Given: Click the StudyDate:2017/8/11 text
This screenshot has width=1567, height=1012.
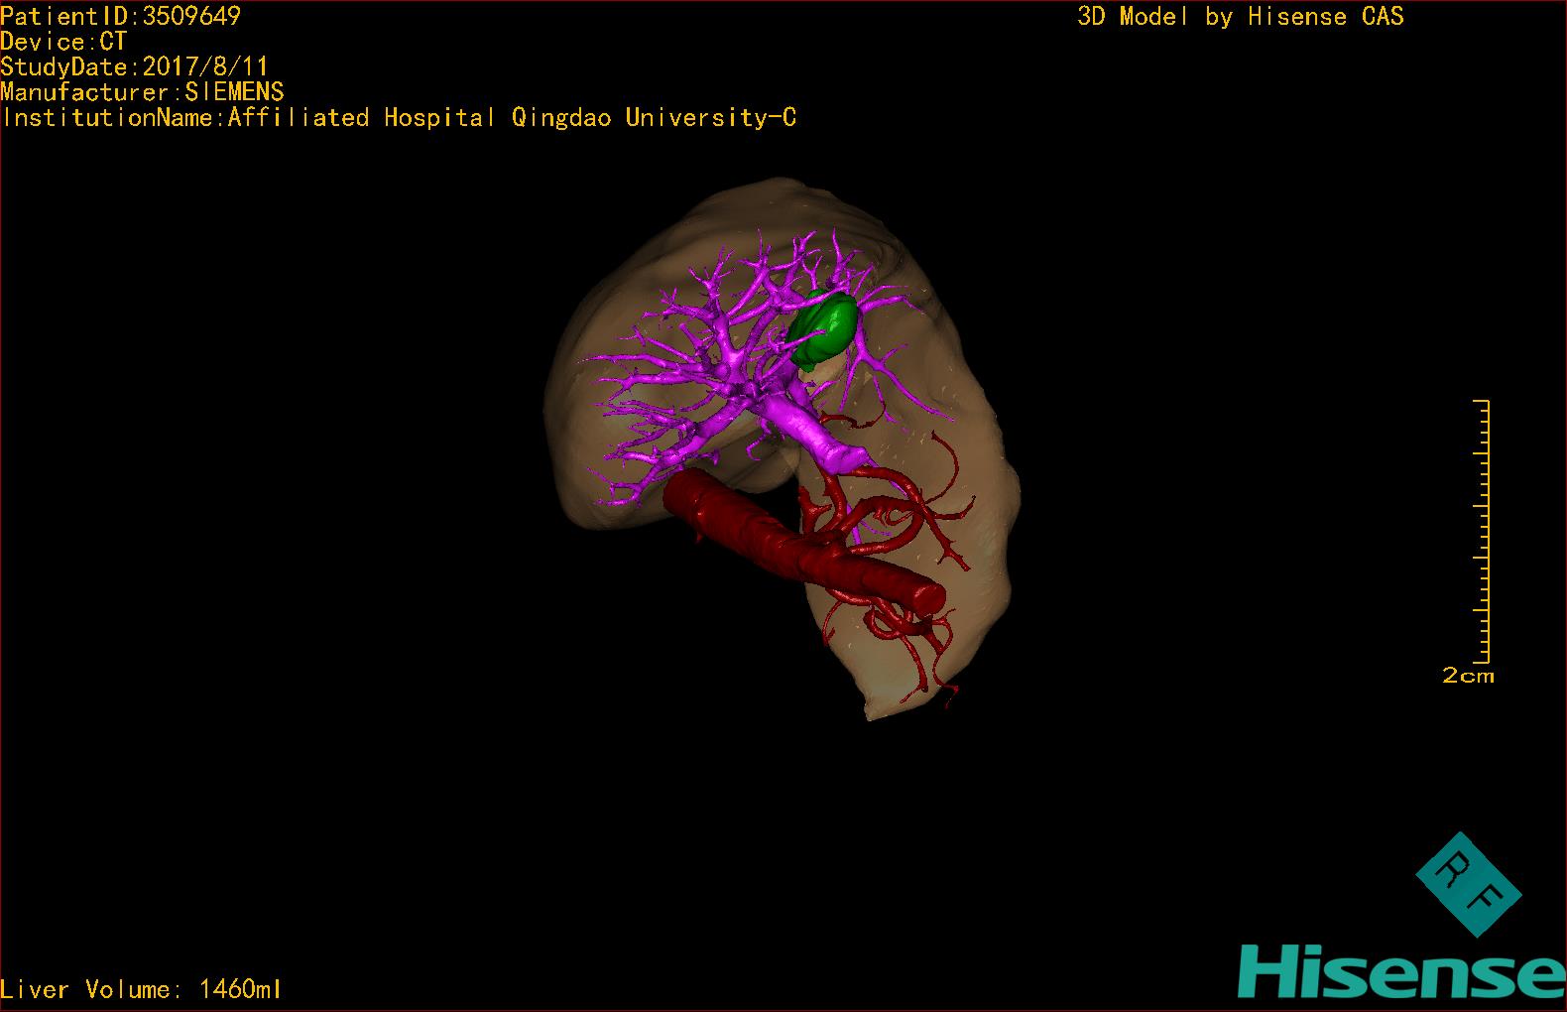Looking at the screenshot, I should [x=134, y=67].
